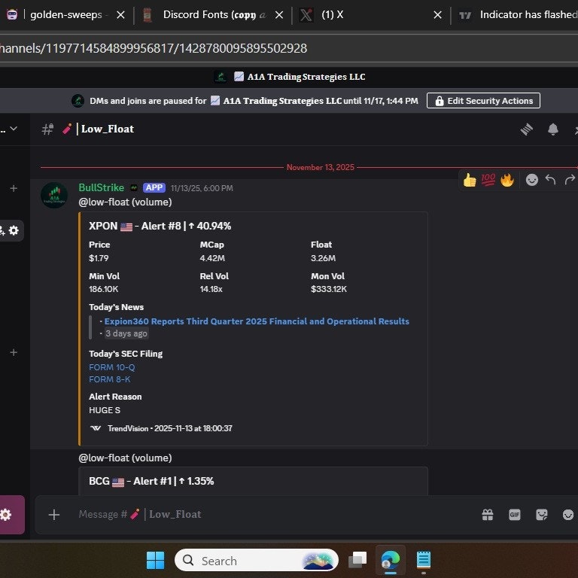Click the APP badge next to BullStrike
The width and height of the screenshot is (578, 578).
coord(154,187)
